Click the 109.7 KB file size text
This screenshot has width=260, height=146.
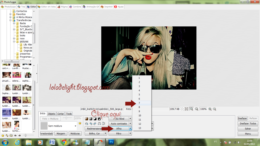coord(174,109)
